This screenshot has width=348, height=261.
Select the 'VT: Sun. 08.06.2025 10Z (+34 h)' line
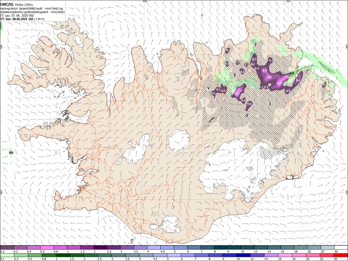[x=22, y=19]
